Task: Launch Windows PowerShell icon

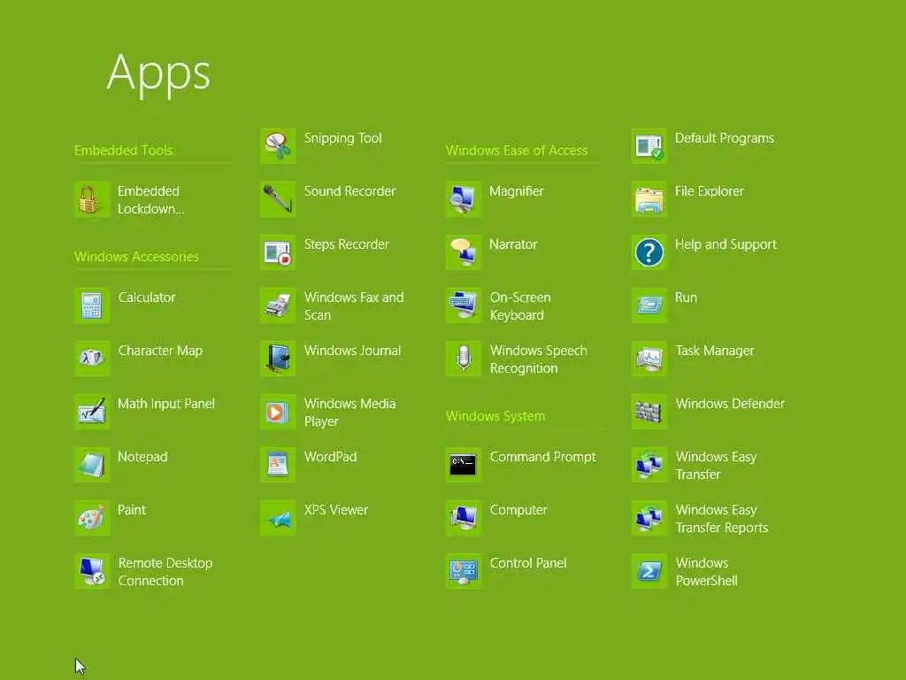Action: [649, 572]
